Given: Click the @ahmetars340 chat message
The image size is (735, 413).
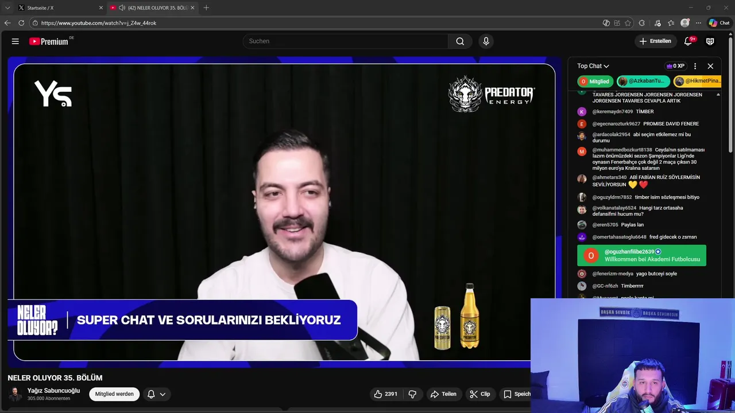Looking at the screenshot, I should [646, 181].
